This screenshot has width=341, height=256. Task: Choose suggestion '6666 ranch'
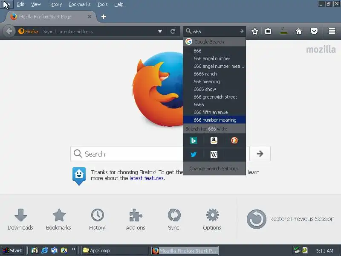click(x=214, y=74)
